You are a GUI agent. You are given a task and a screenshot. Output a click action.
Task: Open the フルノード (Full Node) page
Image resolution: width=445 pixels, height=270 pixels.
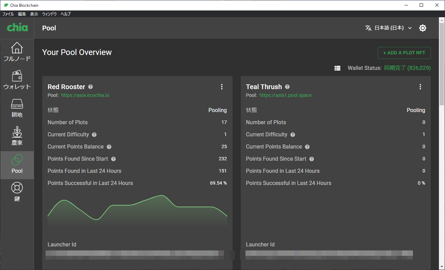coord(17,52)
